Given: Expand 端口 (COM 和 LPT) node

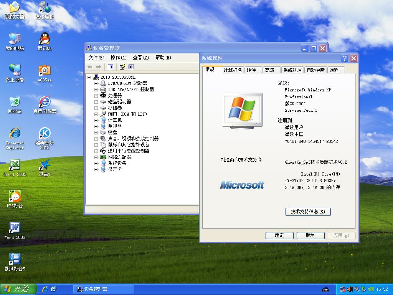Looking at the screenshot, I should coord(96,114).
